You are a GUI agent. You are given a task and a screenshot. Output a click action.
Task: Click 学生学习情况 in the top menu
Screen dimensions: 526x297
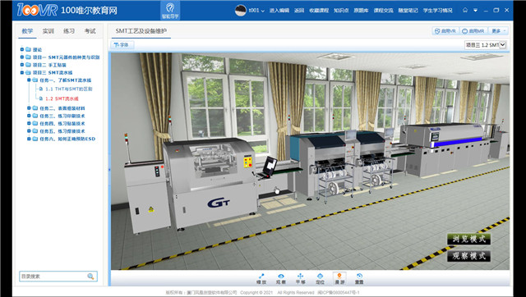pos(437,11)
